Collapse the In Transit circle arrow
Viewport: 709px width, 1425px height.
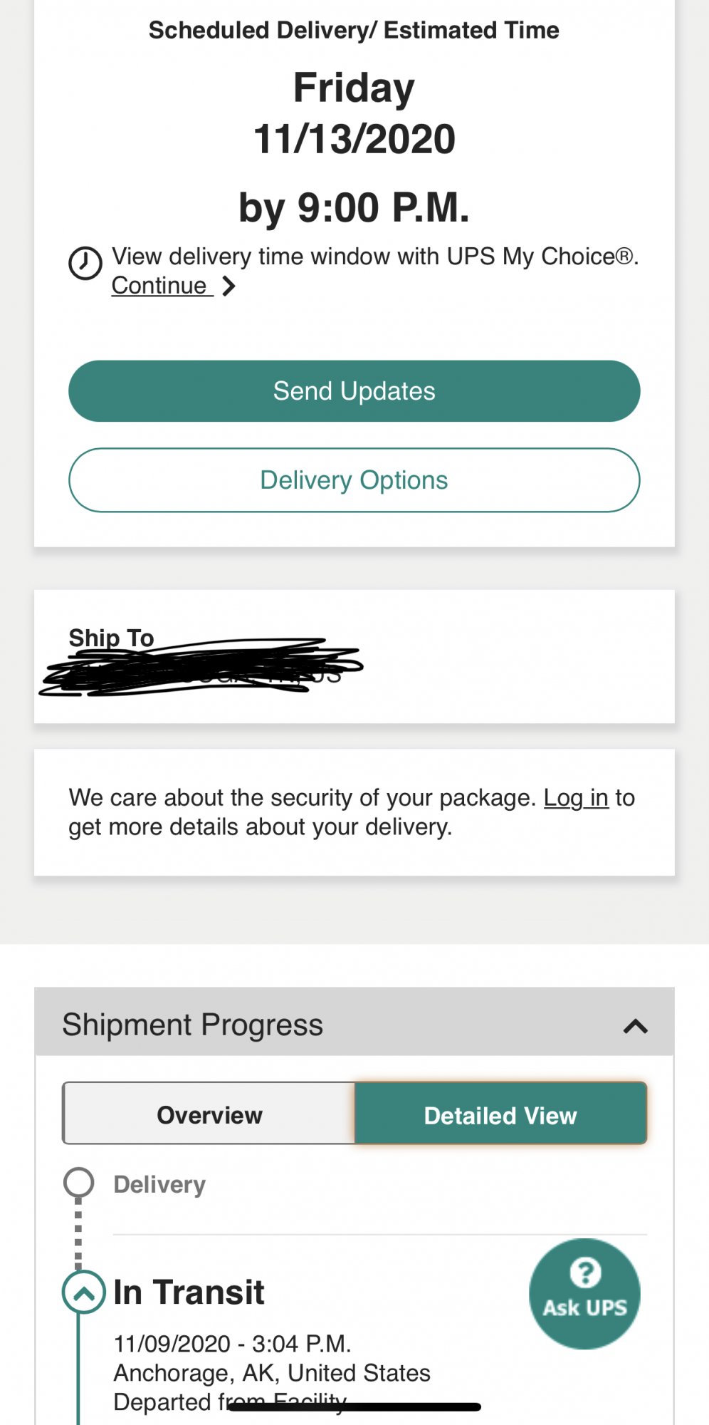[x=83, y=1292]
